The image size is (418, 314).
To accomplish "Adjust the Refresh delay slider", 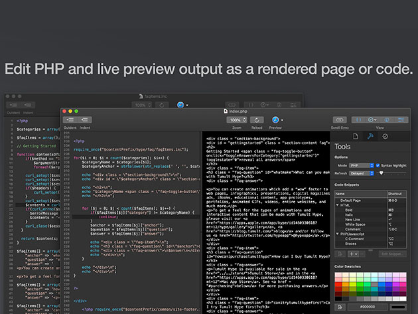I will tap(382, 173).
